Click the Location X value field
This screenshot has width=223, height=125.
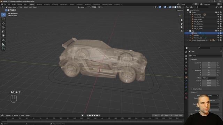[209, 63]
